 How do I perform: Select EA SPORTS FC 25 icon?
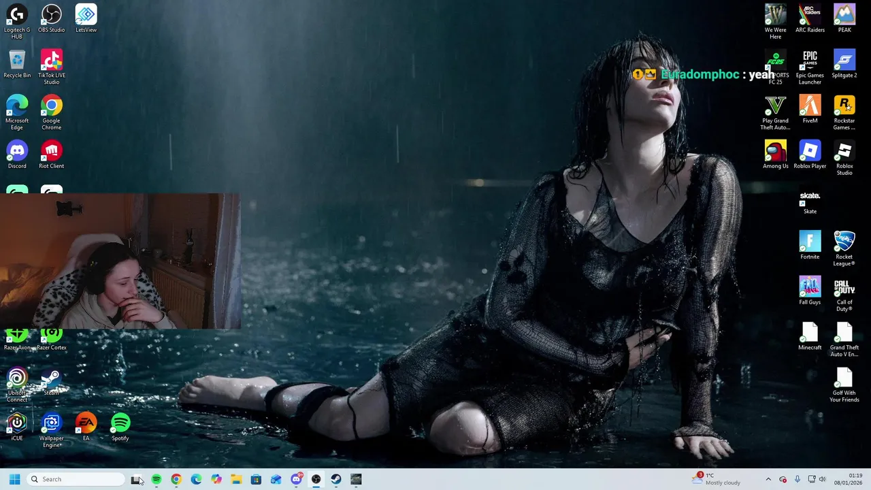coord(776,67)
